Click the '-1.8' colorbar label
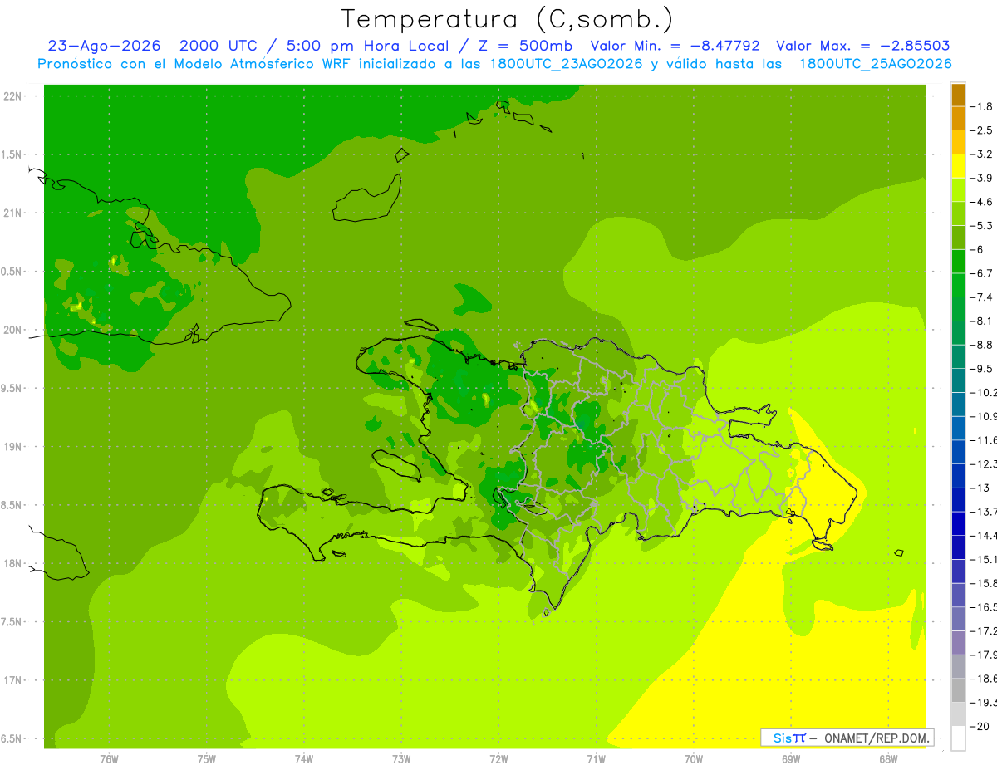The image size is (997, 770). coord(982,106)
